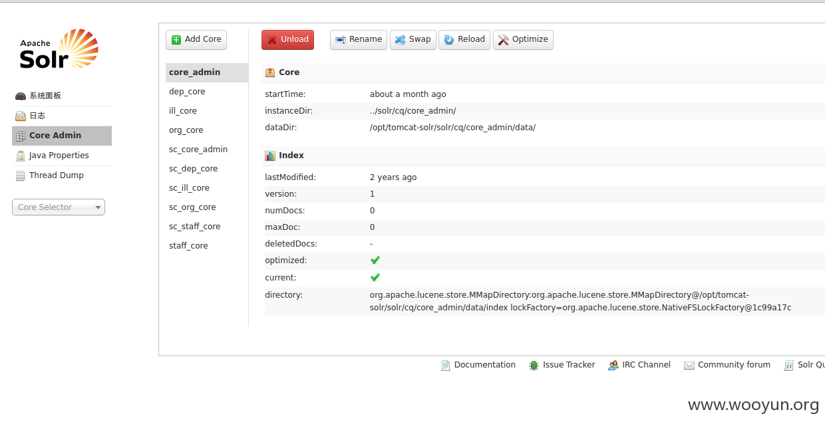Open the Core Selector dropdown
This screenshot has height=424, width=825.
pyautogui.click(x=59, y=207)
